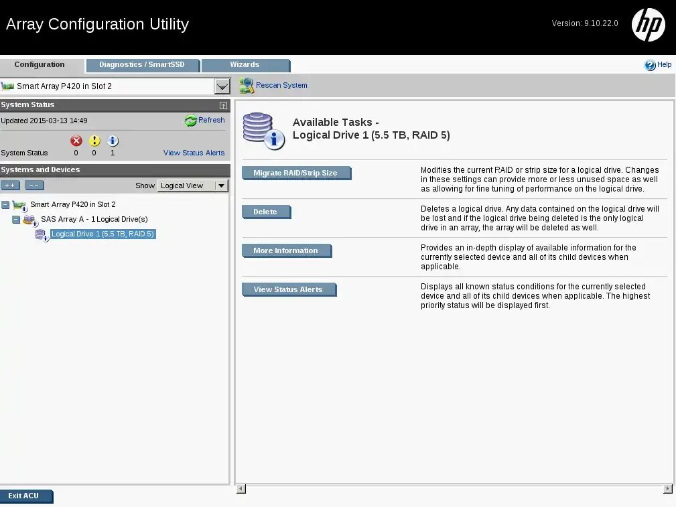Open Help via the question mark icon
The image size is (676, 507).
click(650, 65)
